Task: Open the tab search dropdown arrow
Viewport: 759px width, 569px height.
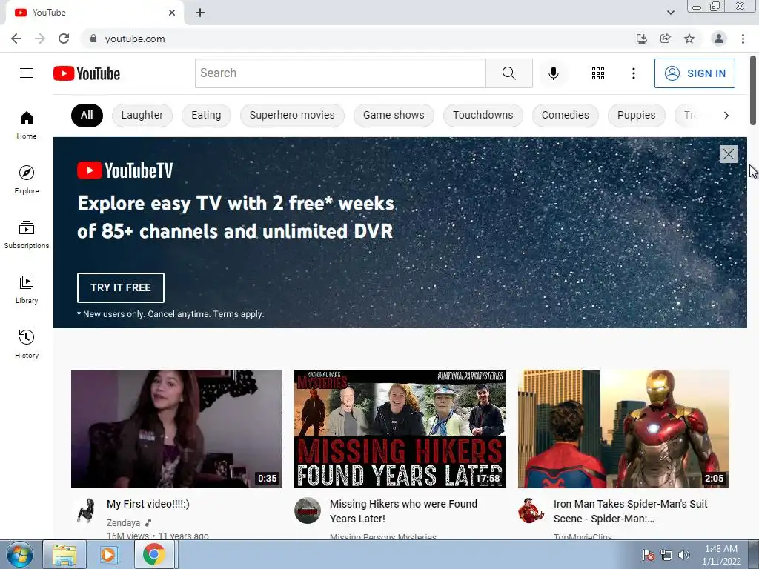Action: (670, 13)
